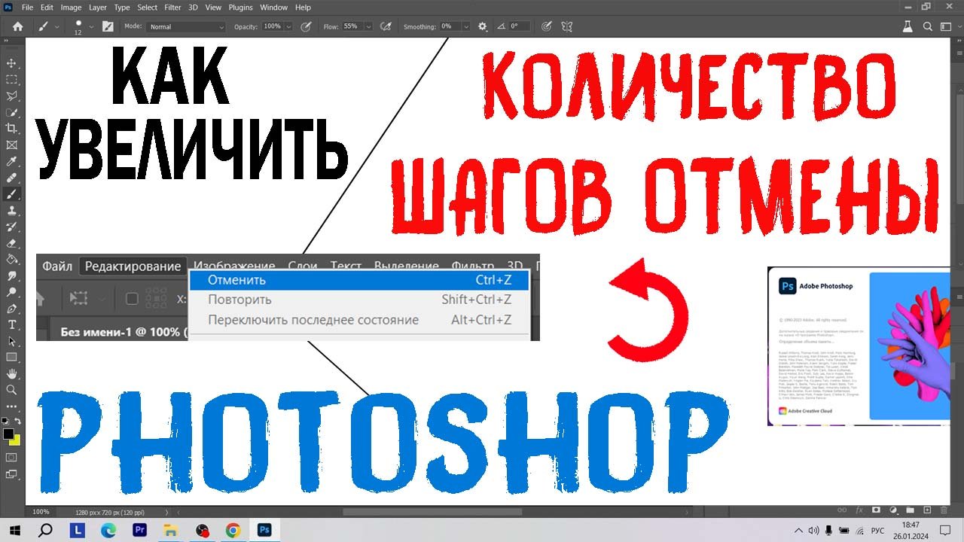Open the File menu
Viewport: 964px width, 542px height.
[28, 7]
